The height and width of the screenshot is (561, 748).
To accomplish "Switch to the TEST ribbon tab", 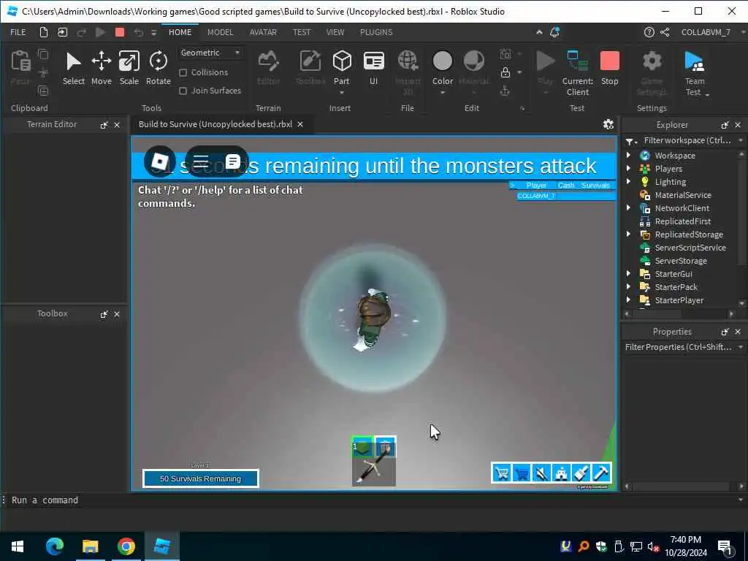I will pyautogui.click(x=302, y=32).
